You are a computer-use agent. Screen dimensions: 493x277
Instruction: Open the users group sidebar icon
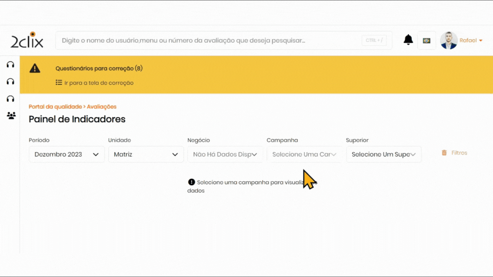click(x=11, y=115)
